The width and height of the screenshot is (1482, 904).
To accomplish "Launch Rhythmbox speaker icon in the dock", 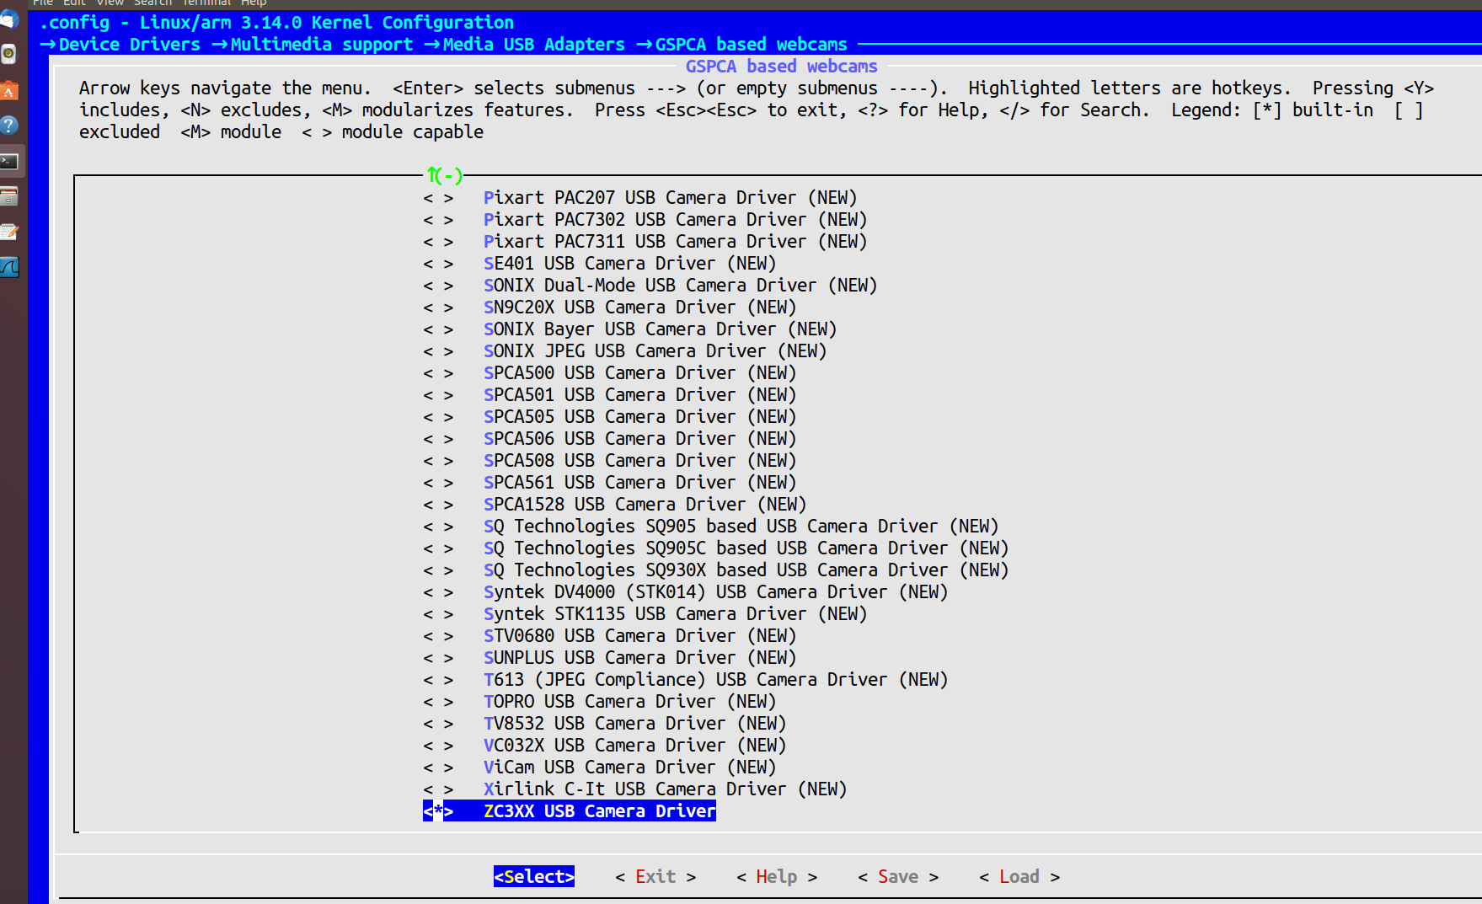I will (9, 55).
